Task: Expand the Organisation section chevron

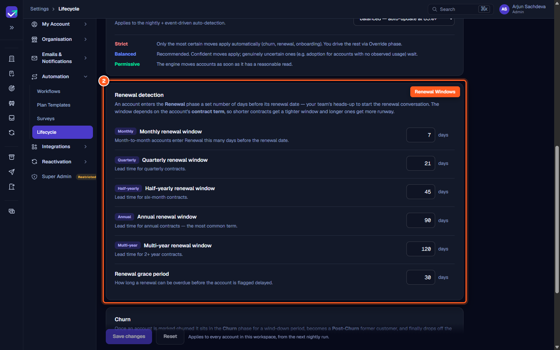Action: (86, 39)
